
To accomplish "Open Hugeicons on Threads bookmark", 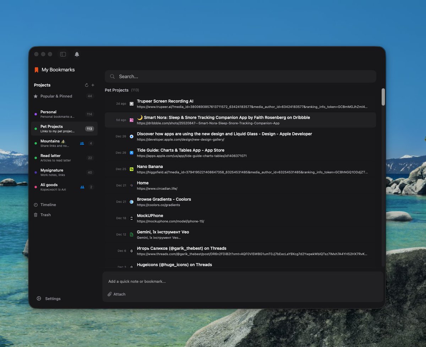I will (240, 264).
